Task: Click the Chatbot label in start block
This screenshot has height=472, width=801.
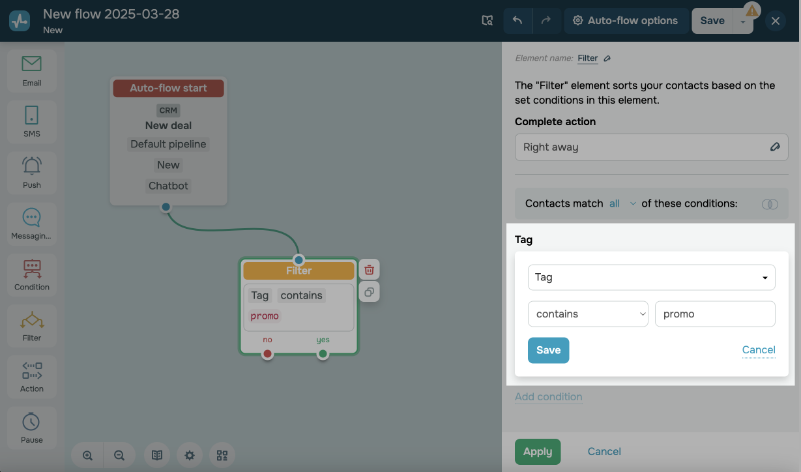Action: (x=168, y=186)
